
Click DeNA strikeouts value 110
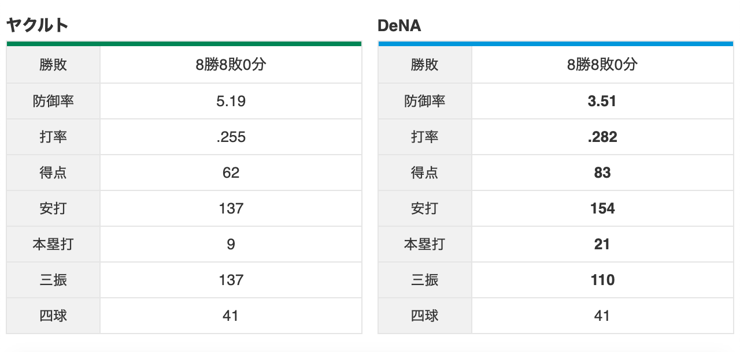602,280
